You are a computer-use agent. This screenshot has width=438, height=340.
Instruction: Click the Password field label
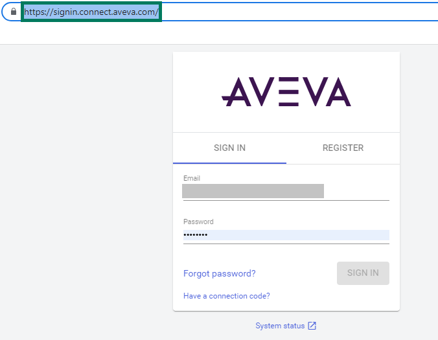[x=198, y=221]
